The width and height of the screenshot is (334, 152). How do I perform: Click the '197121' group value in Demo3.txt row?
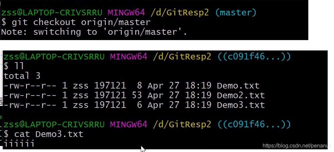[x=110, y=105]
